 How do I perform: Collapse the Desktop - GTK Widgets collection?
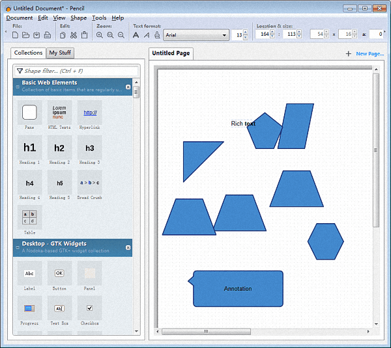pyautogui.click(x=18, y=247)
